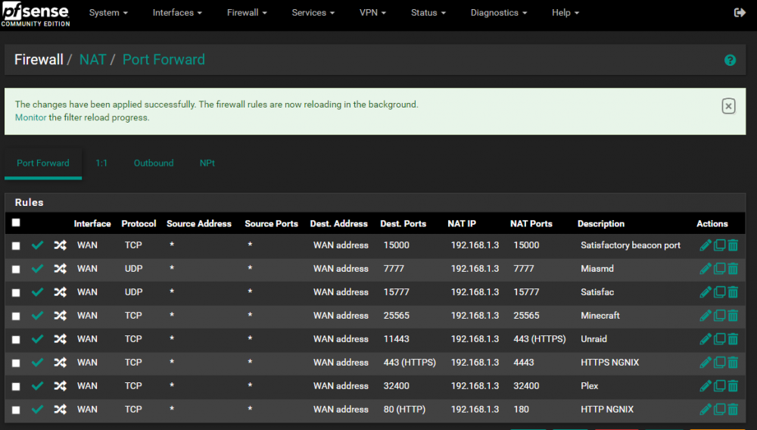Click Dest. Ports value 25565
This screenshot has height=430, width=757.
point(397,316)
